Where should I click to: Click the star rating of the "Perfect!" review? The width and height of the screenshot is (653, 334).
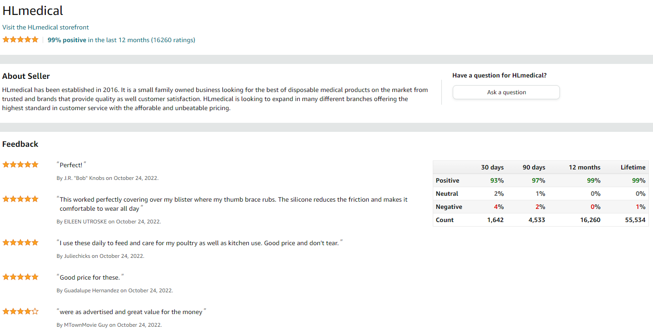[x=20, y=165]
